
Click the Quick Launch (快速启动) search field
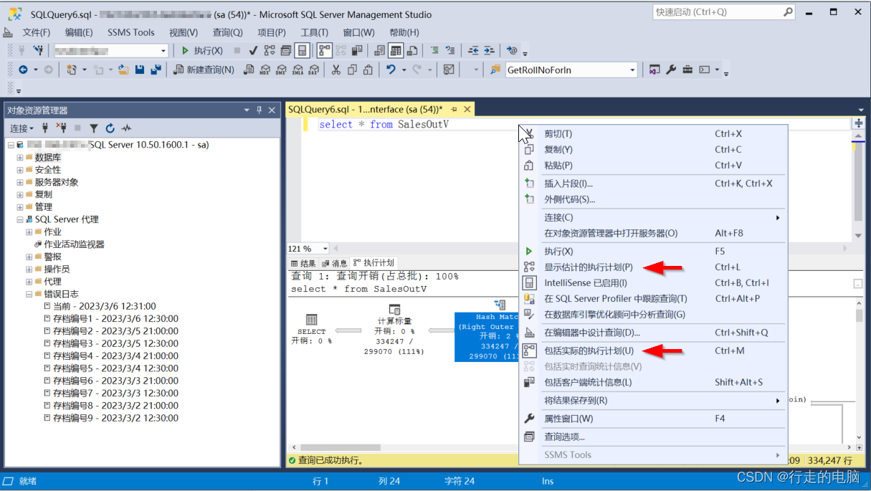point(724,12)
